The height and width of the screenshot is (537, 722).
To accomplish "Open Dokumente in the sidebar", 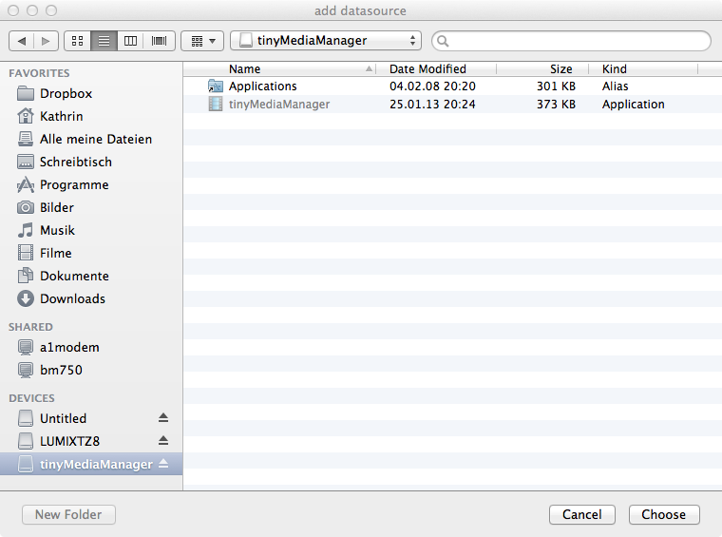I will (74, 276).
